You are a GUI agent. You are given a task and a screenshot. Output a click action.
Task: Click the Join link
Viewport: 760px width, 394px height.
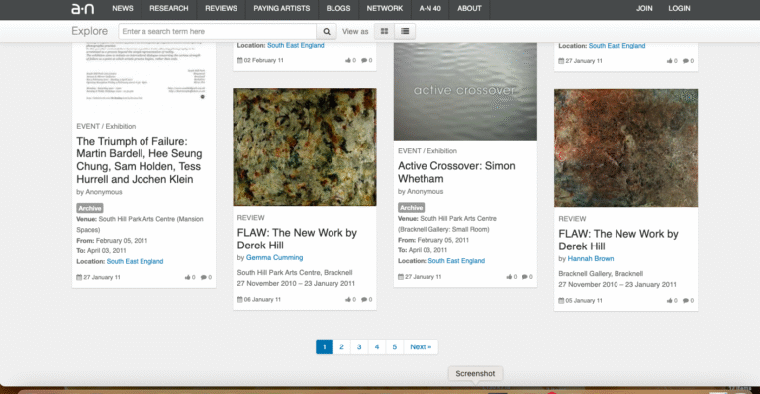[644, 8]
